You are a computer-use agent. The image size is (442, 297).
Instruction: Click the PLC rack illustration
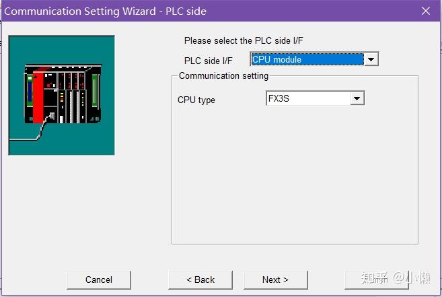click(61, 95)
